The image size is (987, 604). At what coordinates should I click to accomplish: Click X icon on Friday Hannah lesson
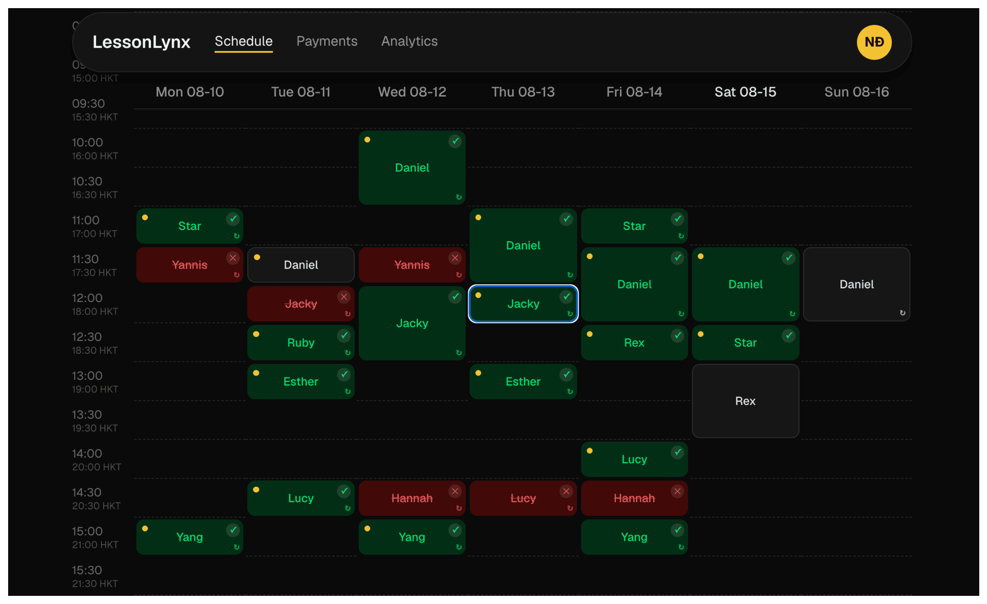point(678,491)
